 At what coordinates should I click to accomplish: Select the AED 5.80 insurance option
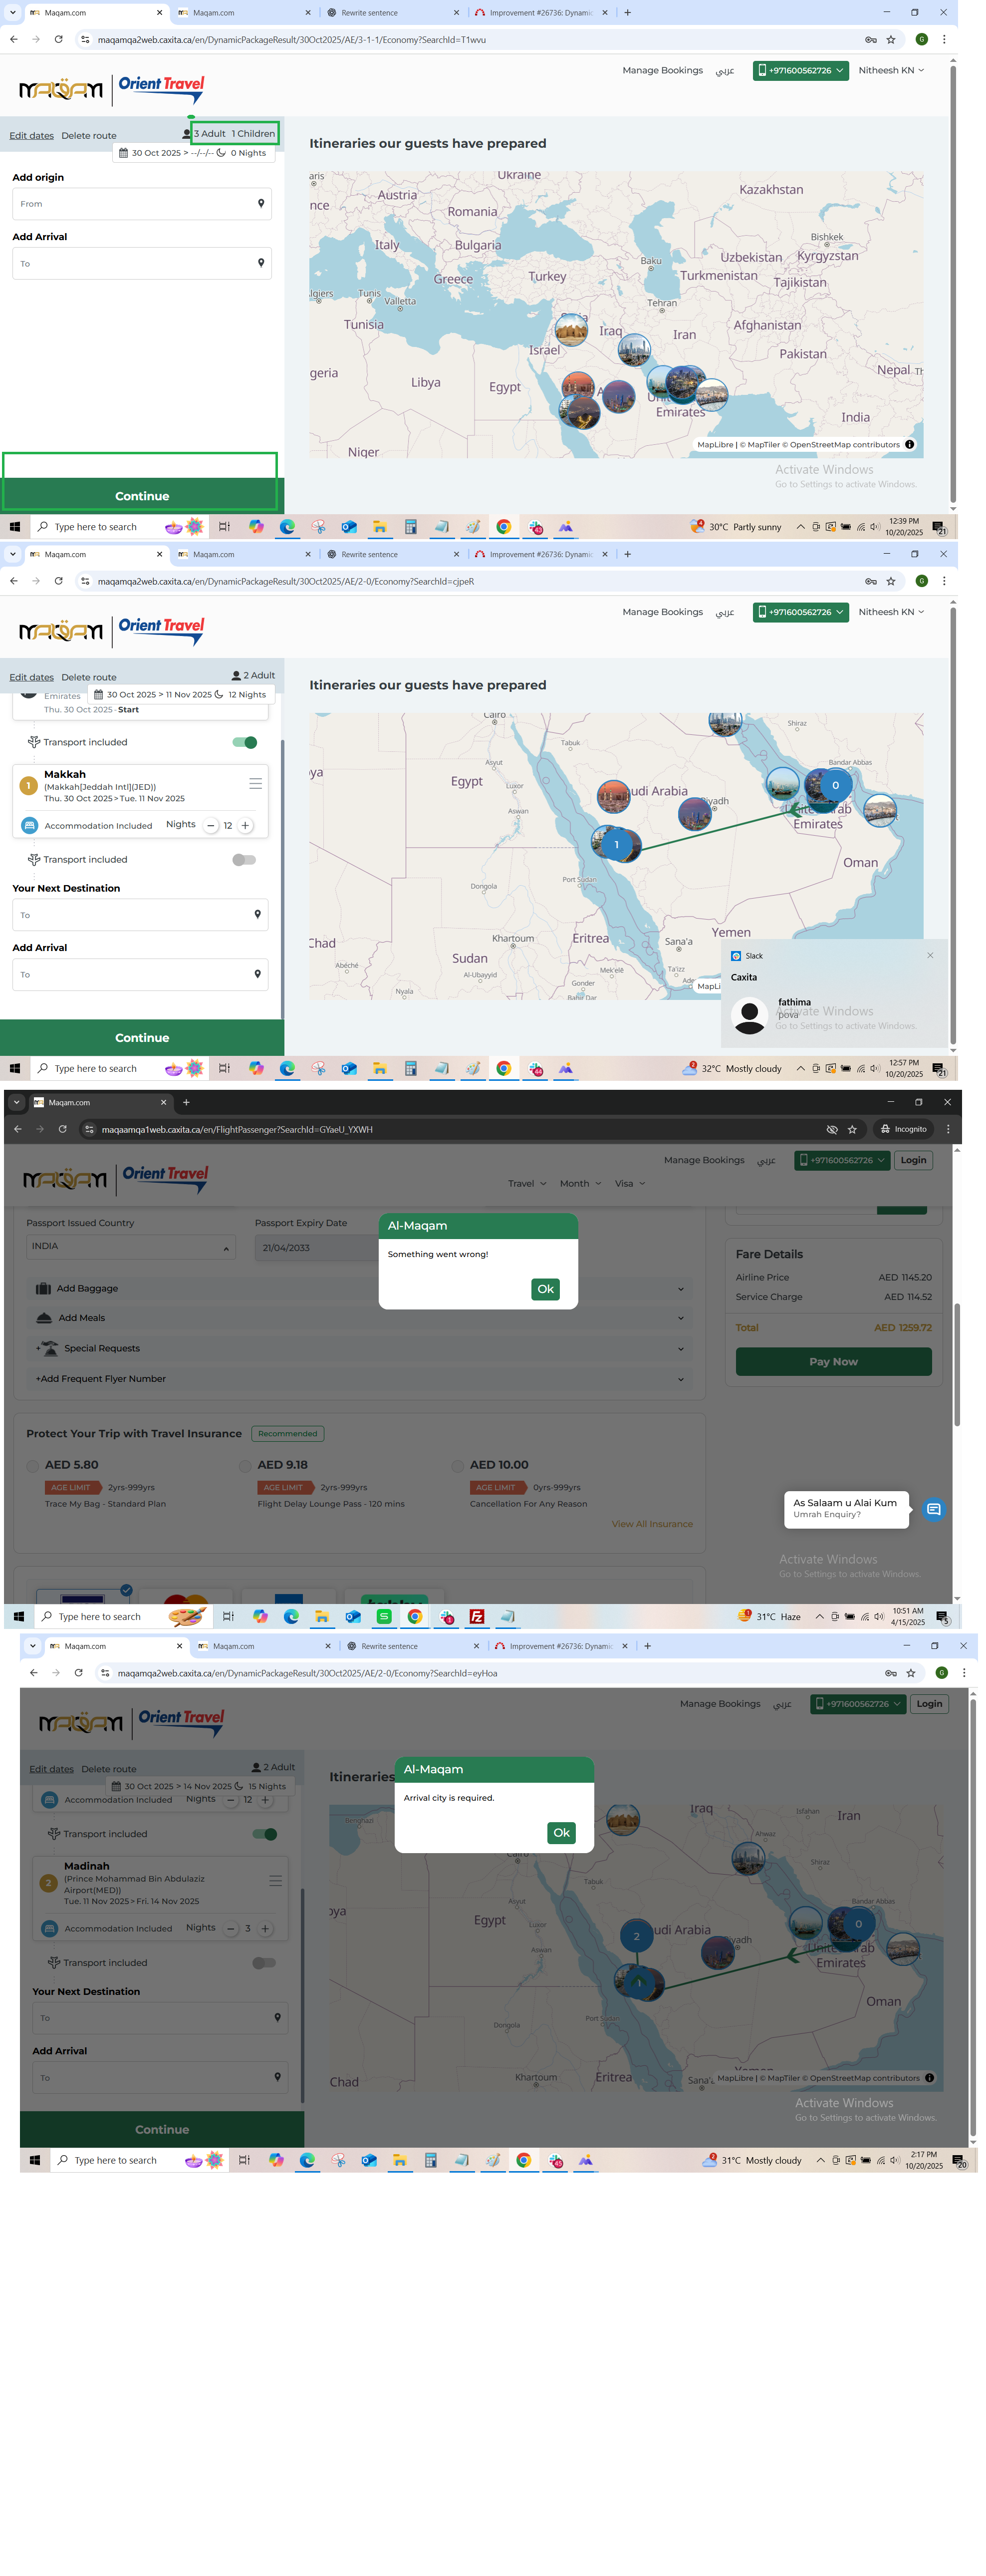(33, 1466)
